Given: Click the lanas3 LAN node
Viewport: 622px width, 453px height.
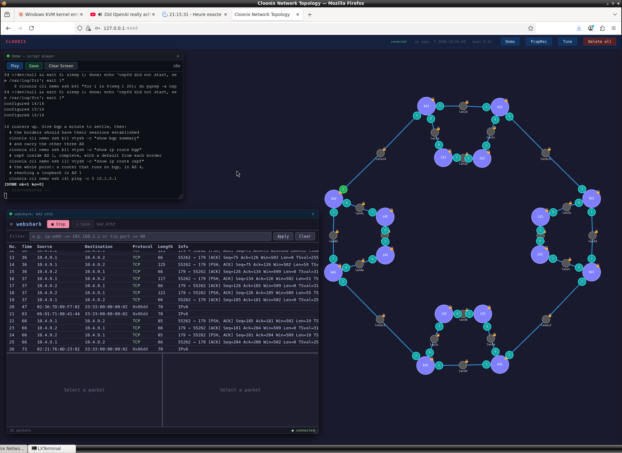Looking at the screenshot, I should point(380,319).
